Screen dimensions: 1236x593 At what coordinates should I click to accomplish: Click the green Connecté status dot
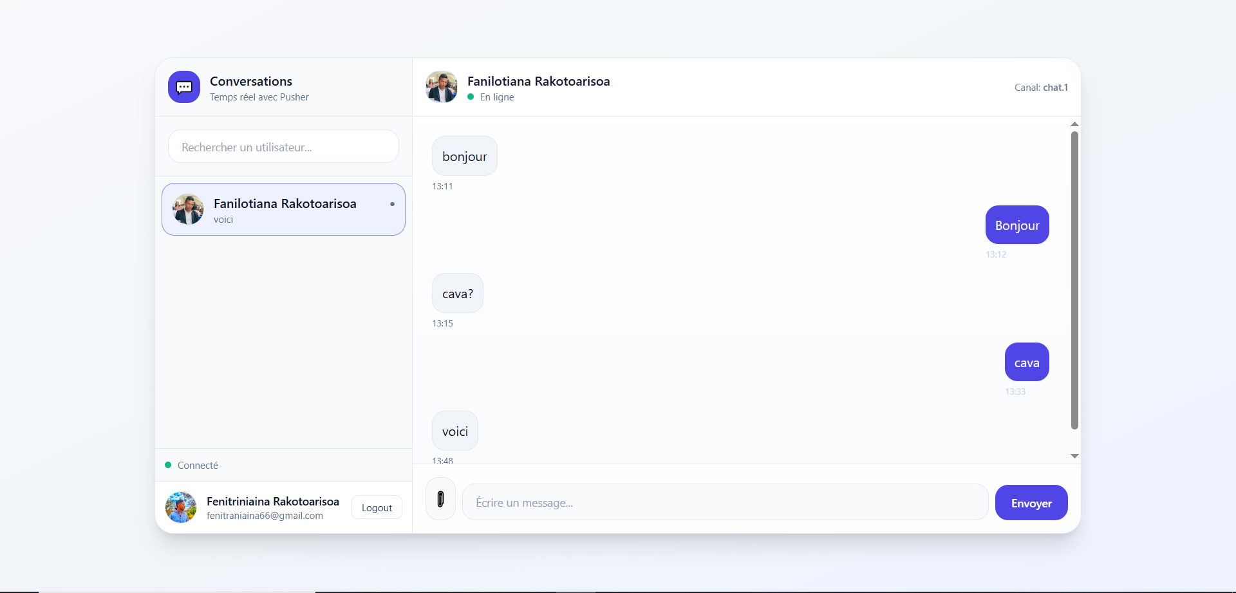168,465
